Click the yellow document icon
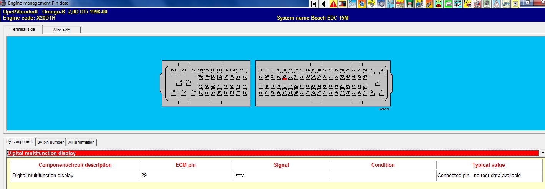 point(515,4)
